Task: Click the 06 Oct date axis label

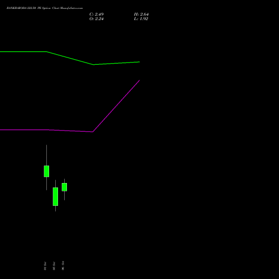Action: tap(63, 266)
